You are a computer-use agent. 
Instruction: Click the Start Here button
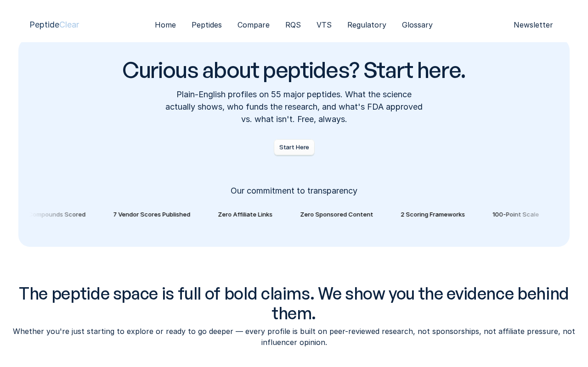[x=294, y=147]
